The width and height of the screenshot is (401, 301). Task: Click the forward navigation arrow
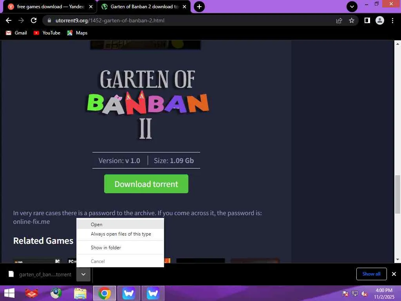(x=21, y=20)
